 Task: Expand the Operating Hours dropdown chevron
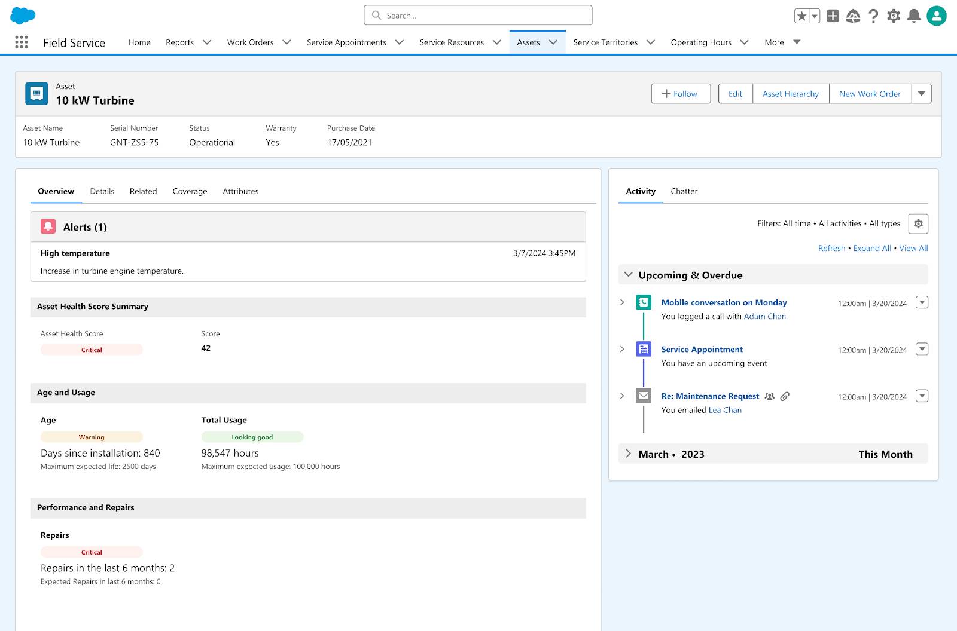(745, 42)
